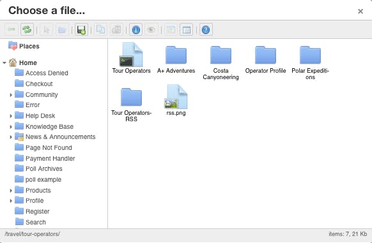The width and height of the screenshot is (372, 243).
Task: Open the Poll Archives folder
Action: (x=38, y=168)
